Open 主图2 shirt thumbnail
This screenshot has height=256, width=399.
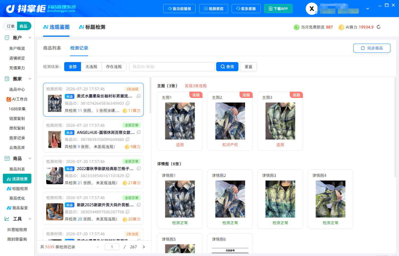pos(230,121)
